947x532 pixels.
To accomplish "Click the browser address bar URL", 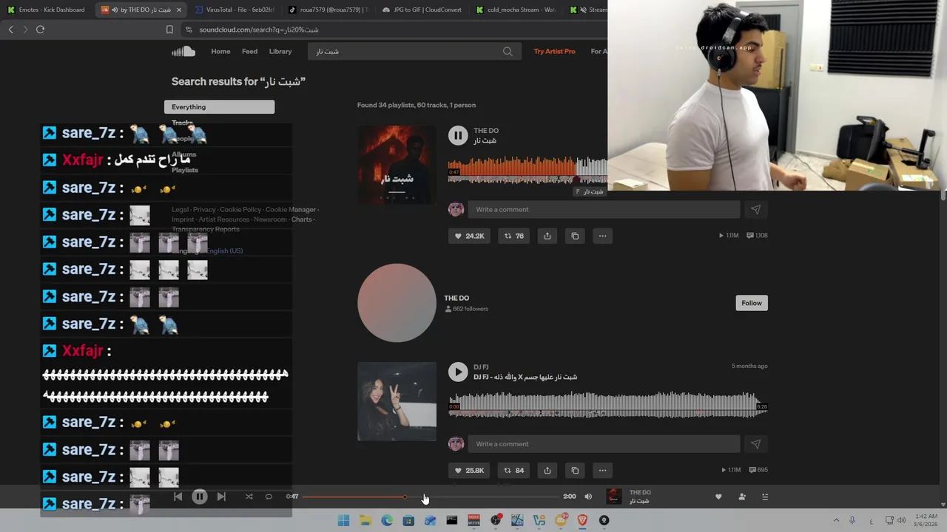I will coord(259,30).
